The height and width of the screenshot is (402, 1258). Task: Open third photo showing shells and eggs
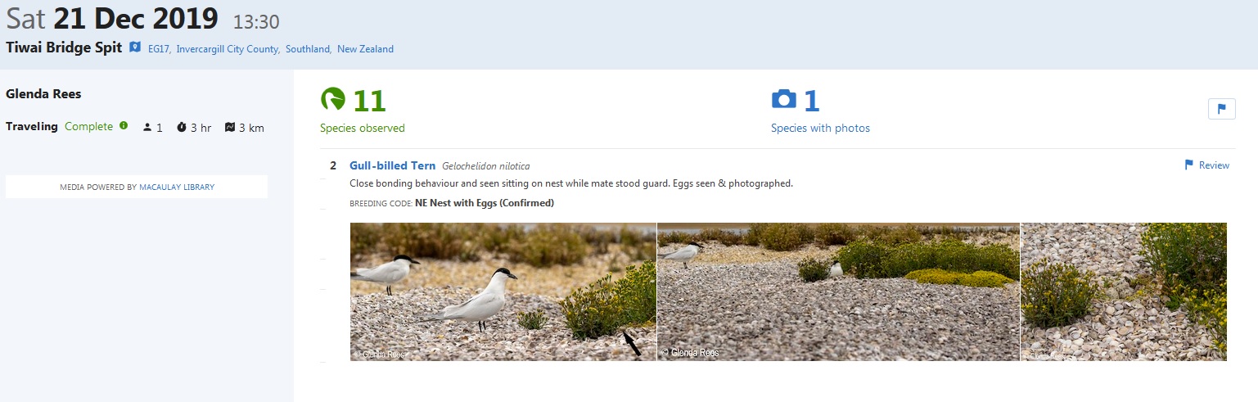point(1123,291)
